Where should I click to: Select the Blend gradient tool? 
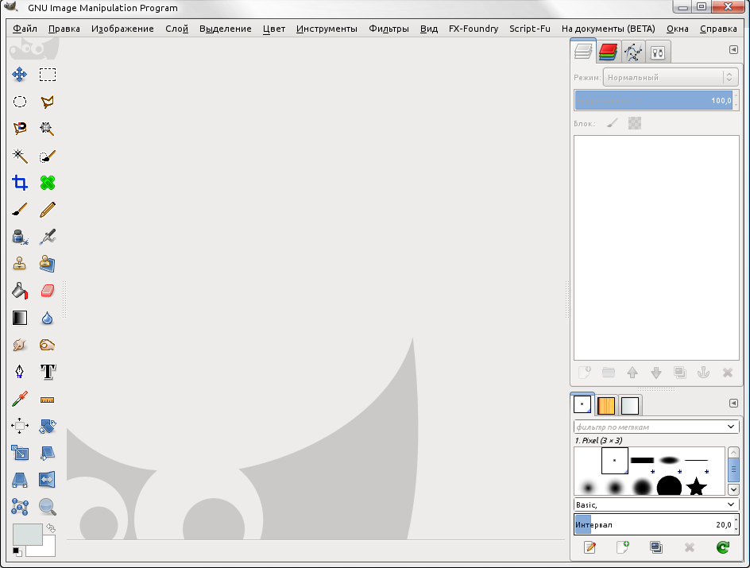[x=20, y=318]
